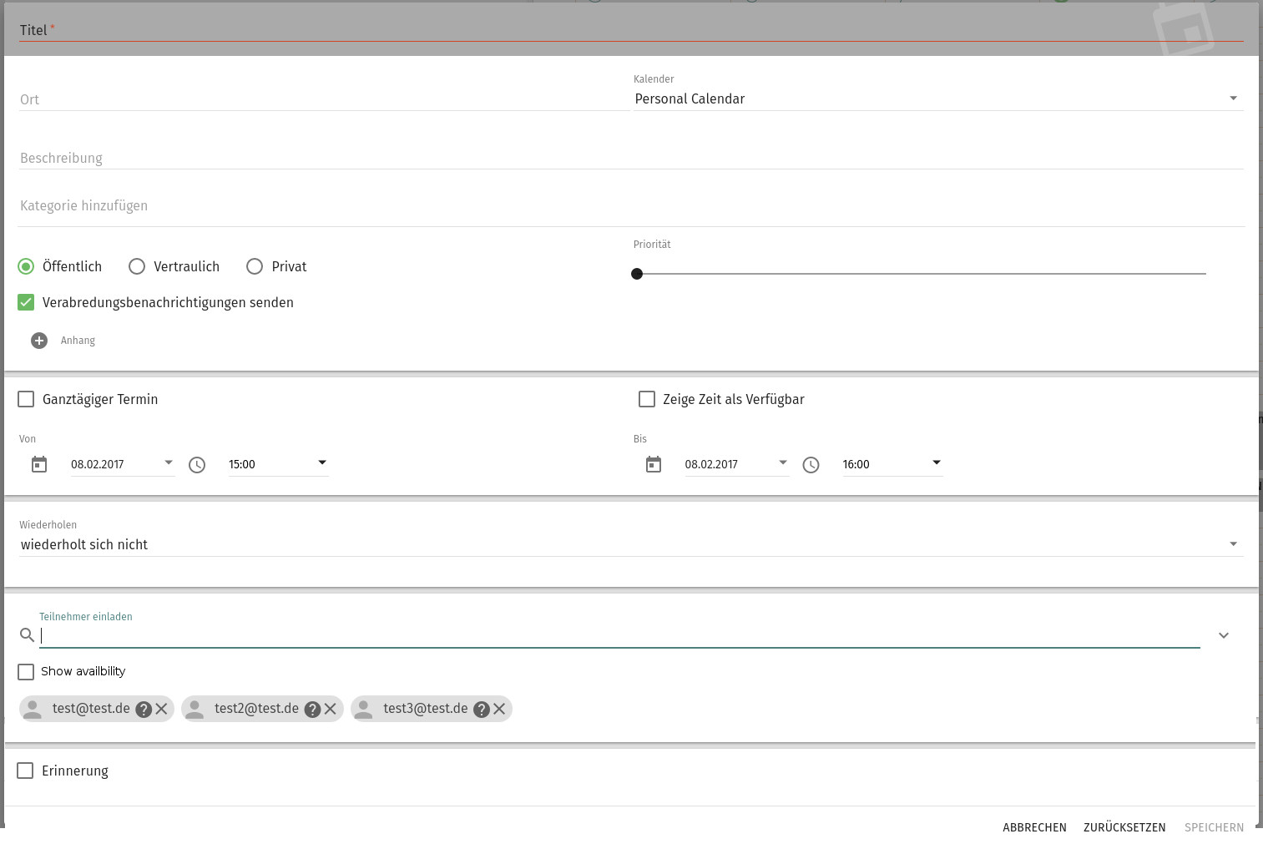Image resolution: width=1263 pixels, height=849 pixels.
Task: Click the add attachment plus icon
Action: coord(39,341)
